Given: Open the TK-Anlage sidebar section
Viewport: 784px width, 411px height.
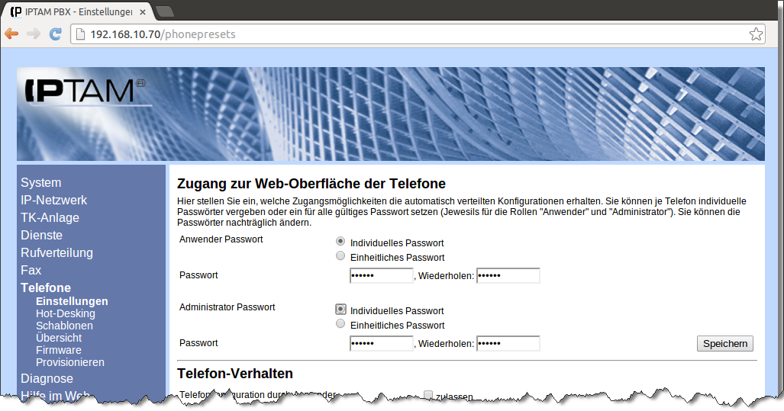Looking at the screenshot, I should 50,218.
